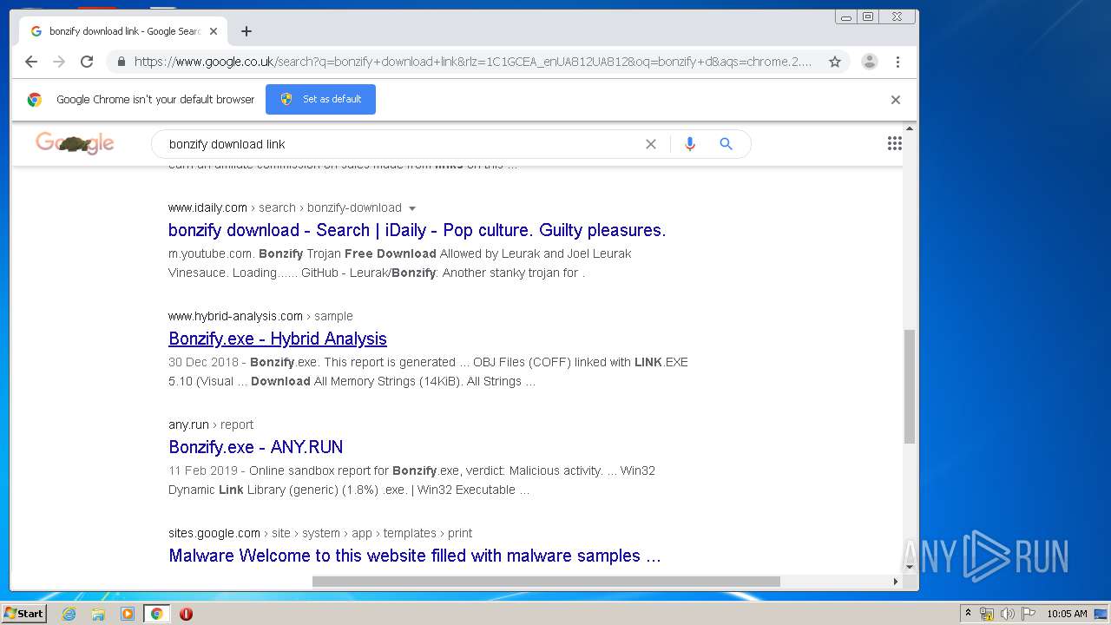The width and height of the screenshot is (1111, 625).
Task: Show hidden system tray icons
Action: pyautogui.click(x=968, y=613)
